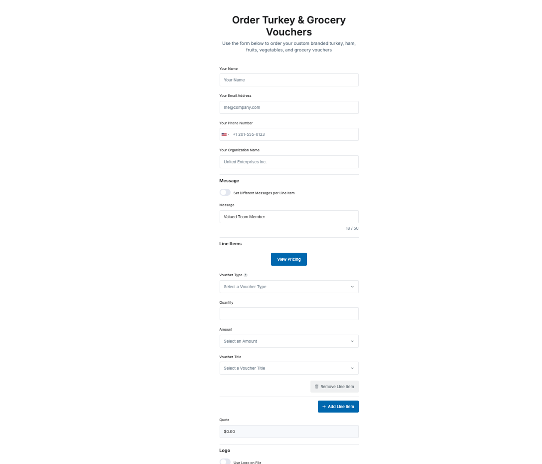
Task: Click the Your Organization Name field
Action: [x=289, y=162]
